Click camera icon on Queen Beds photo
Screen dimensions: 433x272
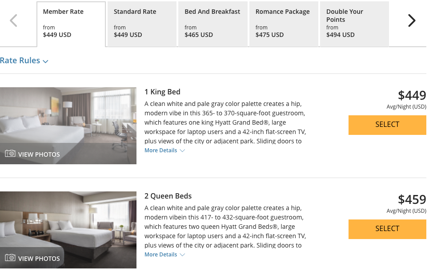[x=10, y=258]
